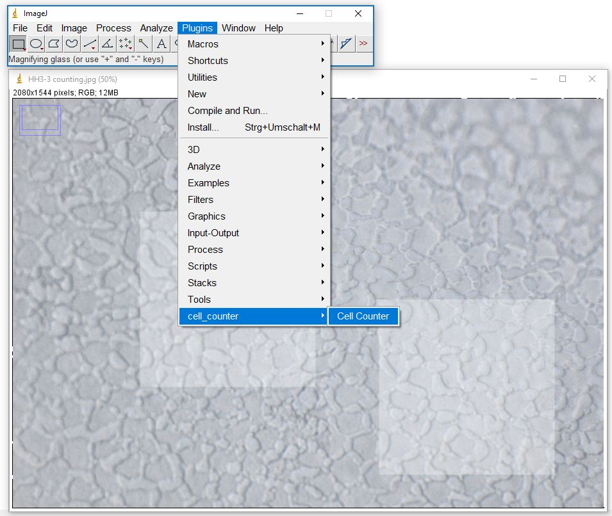Screen dimensions: 612x516
Task: Select the Oval selection tool
Action: coord(36,44)
